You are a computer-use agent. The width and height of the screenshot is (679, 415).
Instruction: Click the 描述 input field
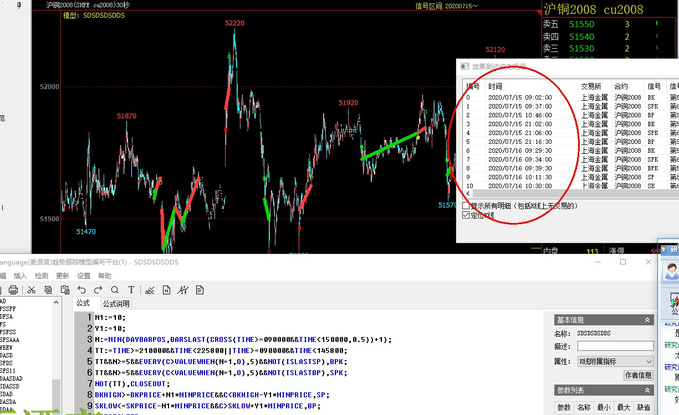[615, 346]
